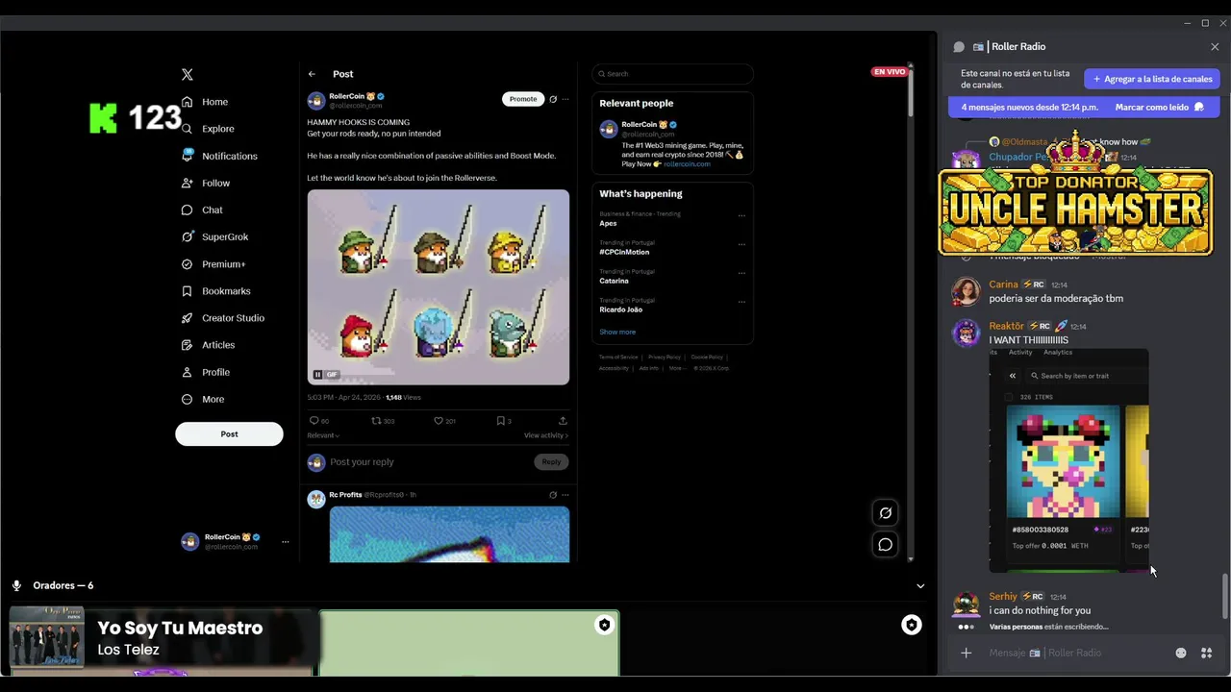Click the Premium+ checkmark icon
This screenshot has height=692, width=1231.
click(x=188, y=264)
